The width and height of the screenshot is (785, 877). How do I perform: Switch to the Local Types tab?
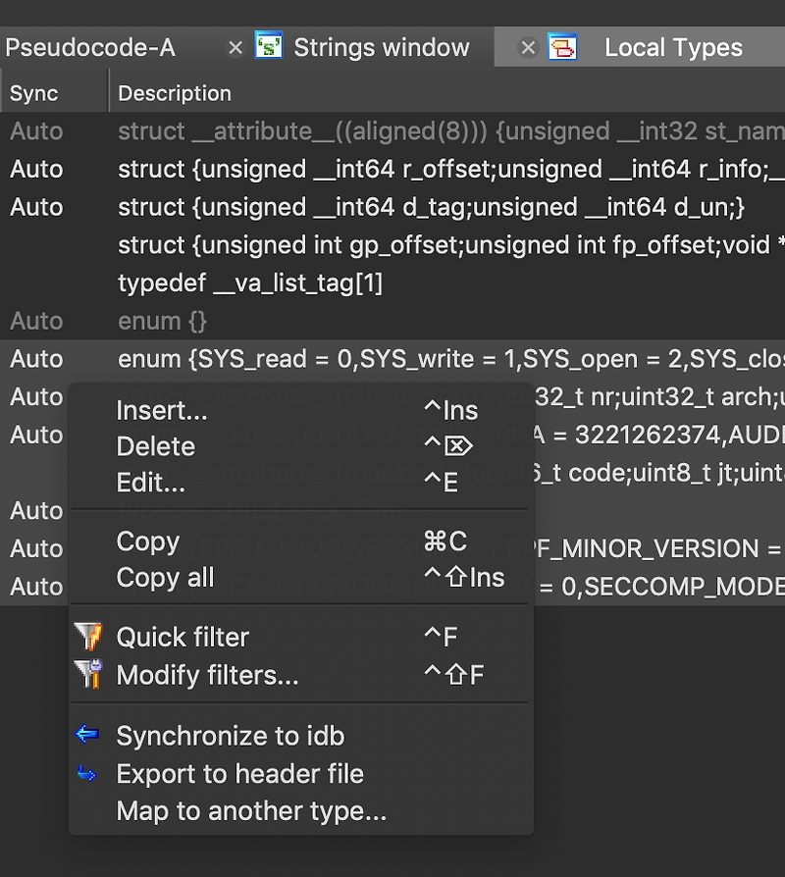point(673,46)
